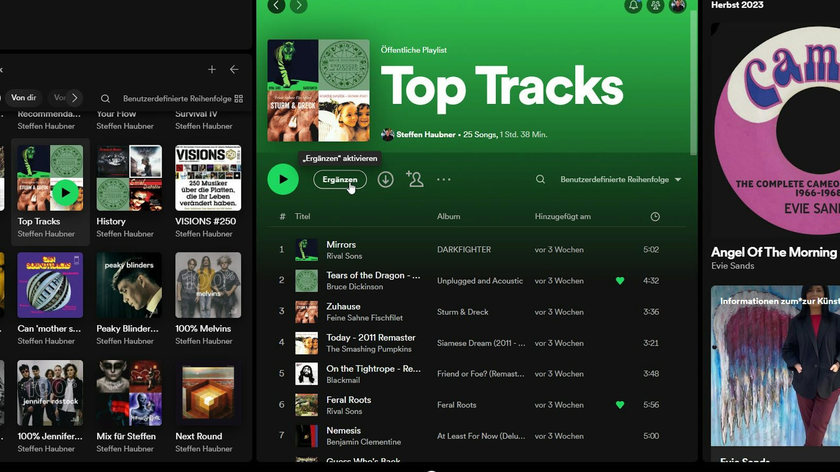Open the friend activity panel
This screenshot has width=840, height=472.
pos(656,6)
